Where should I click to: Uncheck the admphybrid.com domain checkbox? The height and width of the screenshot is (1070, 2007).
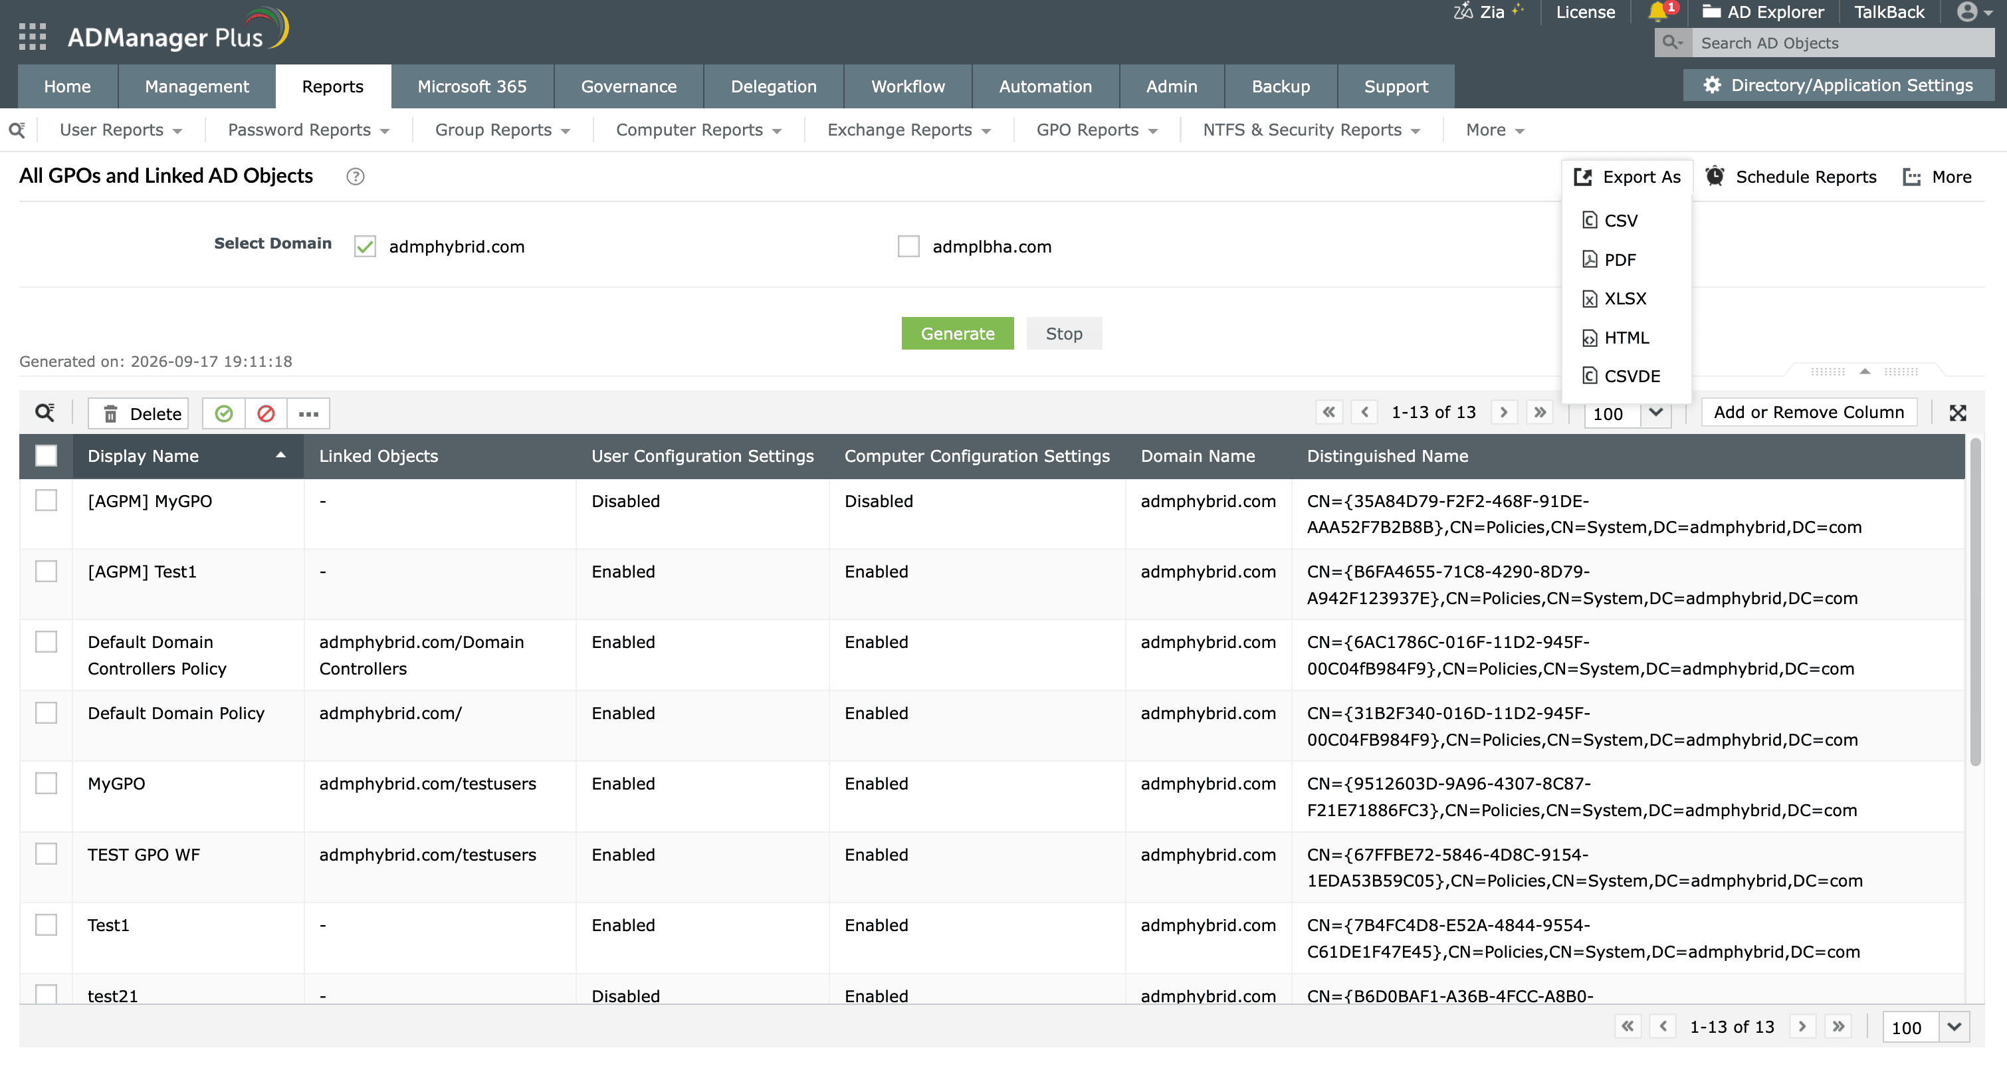pyautogui.click(x=365, y=247)
